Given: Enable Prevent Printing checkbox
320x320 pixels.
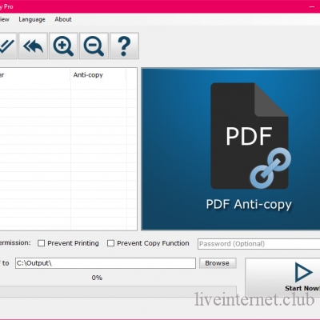Looking at the screenshot, I should (41, 243).
